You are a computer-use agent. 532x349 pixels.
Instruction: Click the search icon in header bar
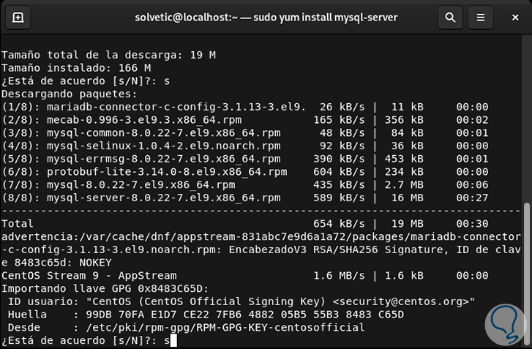pyautogui.click(x=451, y=17)
